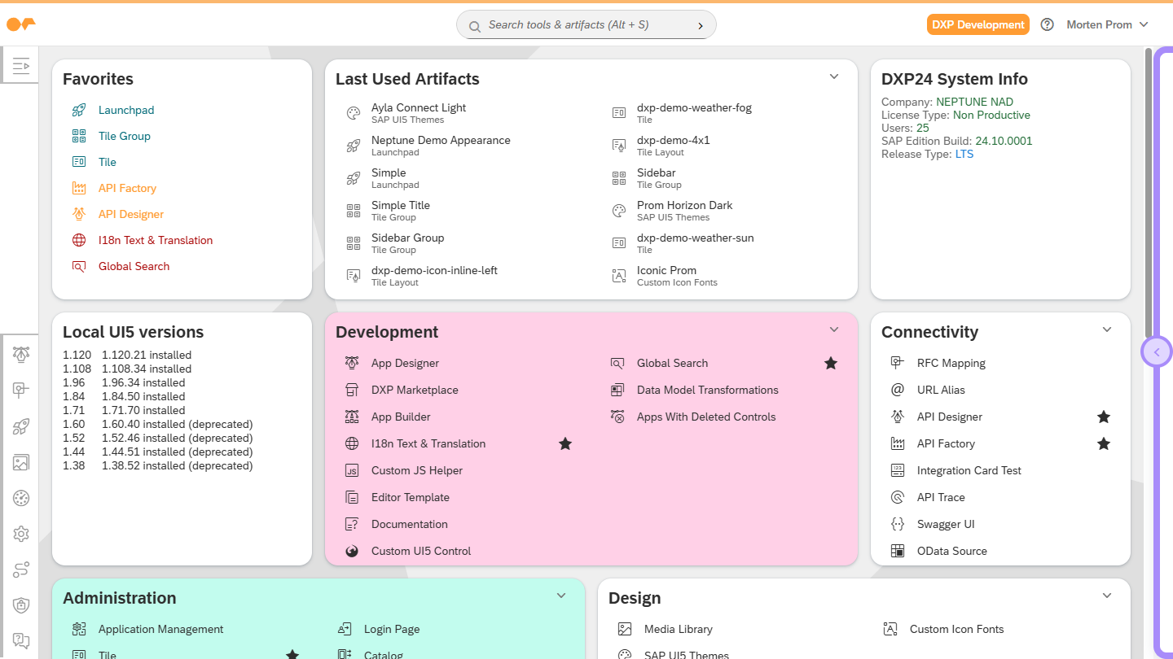Click the shield lock icon in sidebar
1173x659 pixels.
pyautogui.click(x=21, y=605)
